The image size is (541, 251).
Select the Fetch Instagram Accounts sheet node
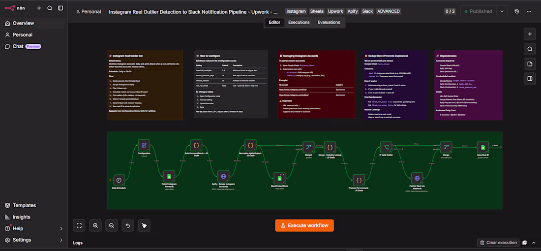coord(169,176)
